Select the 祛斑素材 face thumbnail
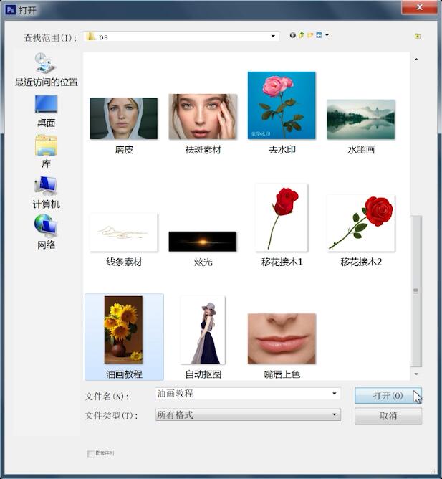Screen dimensions: 442x479 (203, 117)
